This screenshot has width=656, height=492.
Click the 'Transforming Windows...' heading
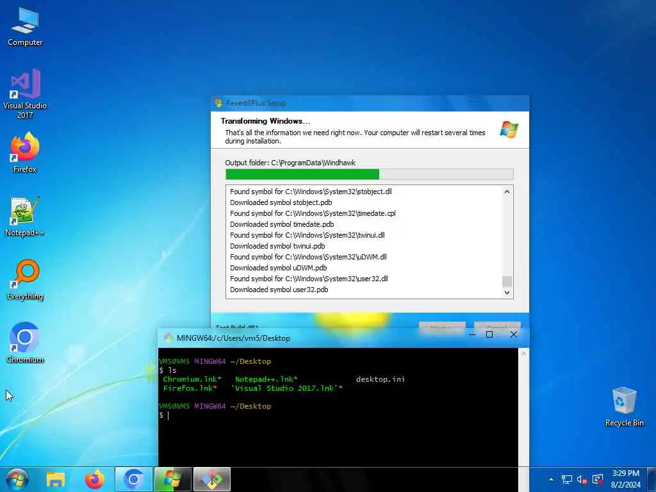[265, 121]
